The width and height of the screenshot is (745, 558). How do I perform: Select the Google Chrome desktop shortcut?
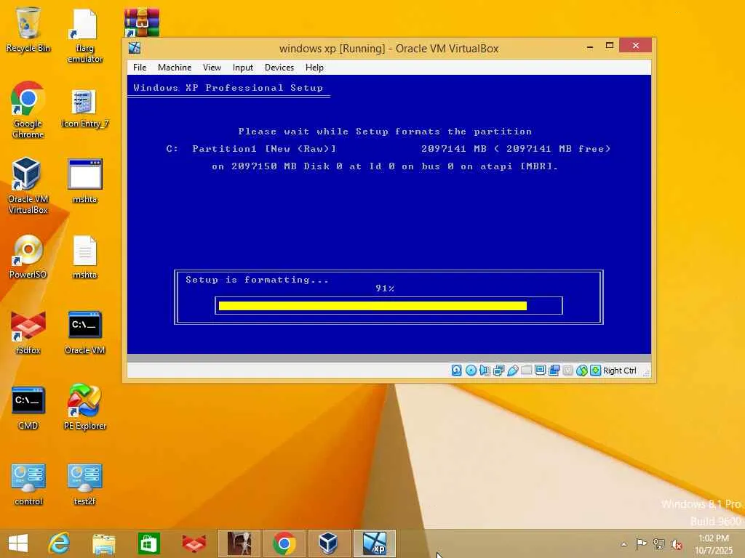pos(28,110)
